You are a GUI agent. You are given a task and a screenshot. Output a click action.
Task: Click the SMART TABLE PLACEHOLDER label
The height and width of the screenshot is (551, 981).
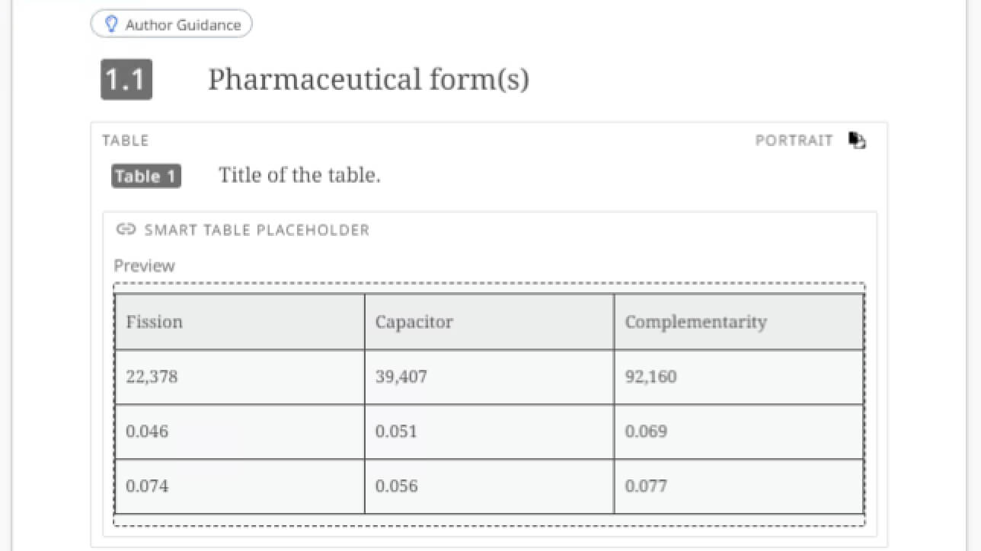click(x=257, y=230)
